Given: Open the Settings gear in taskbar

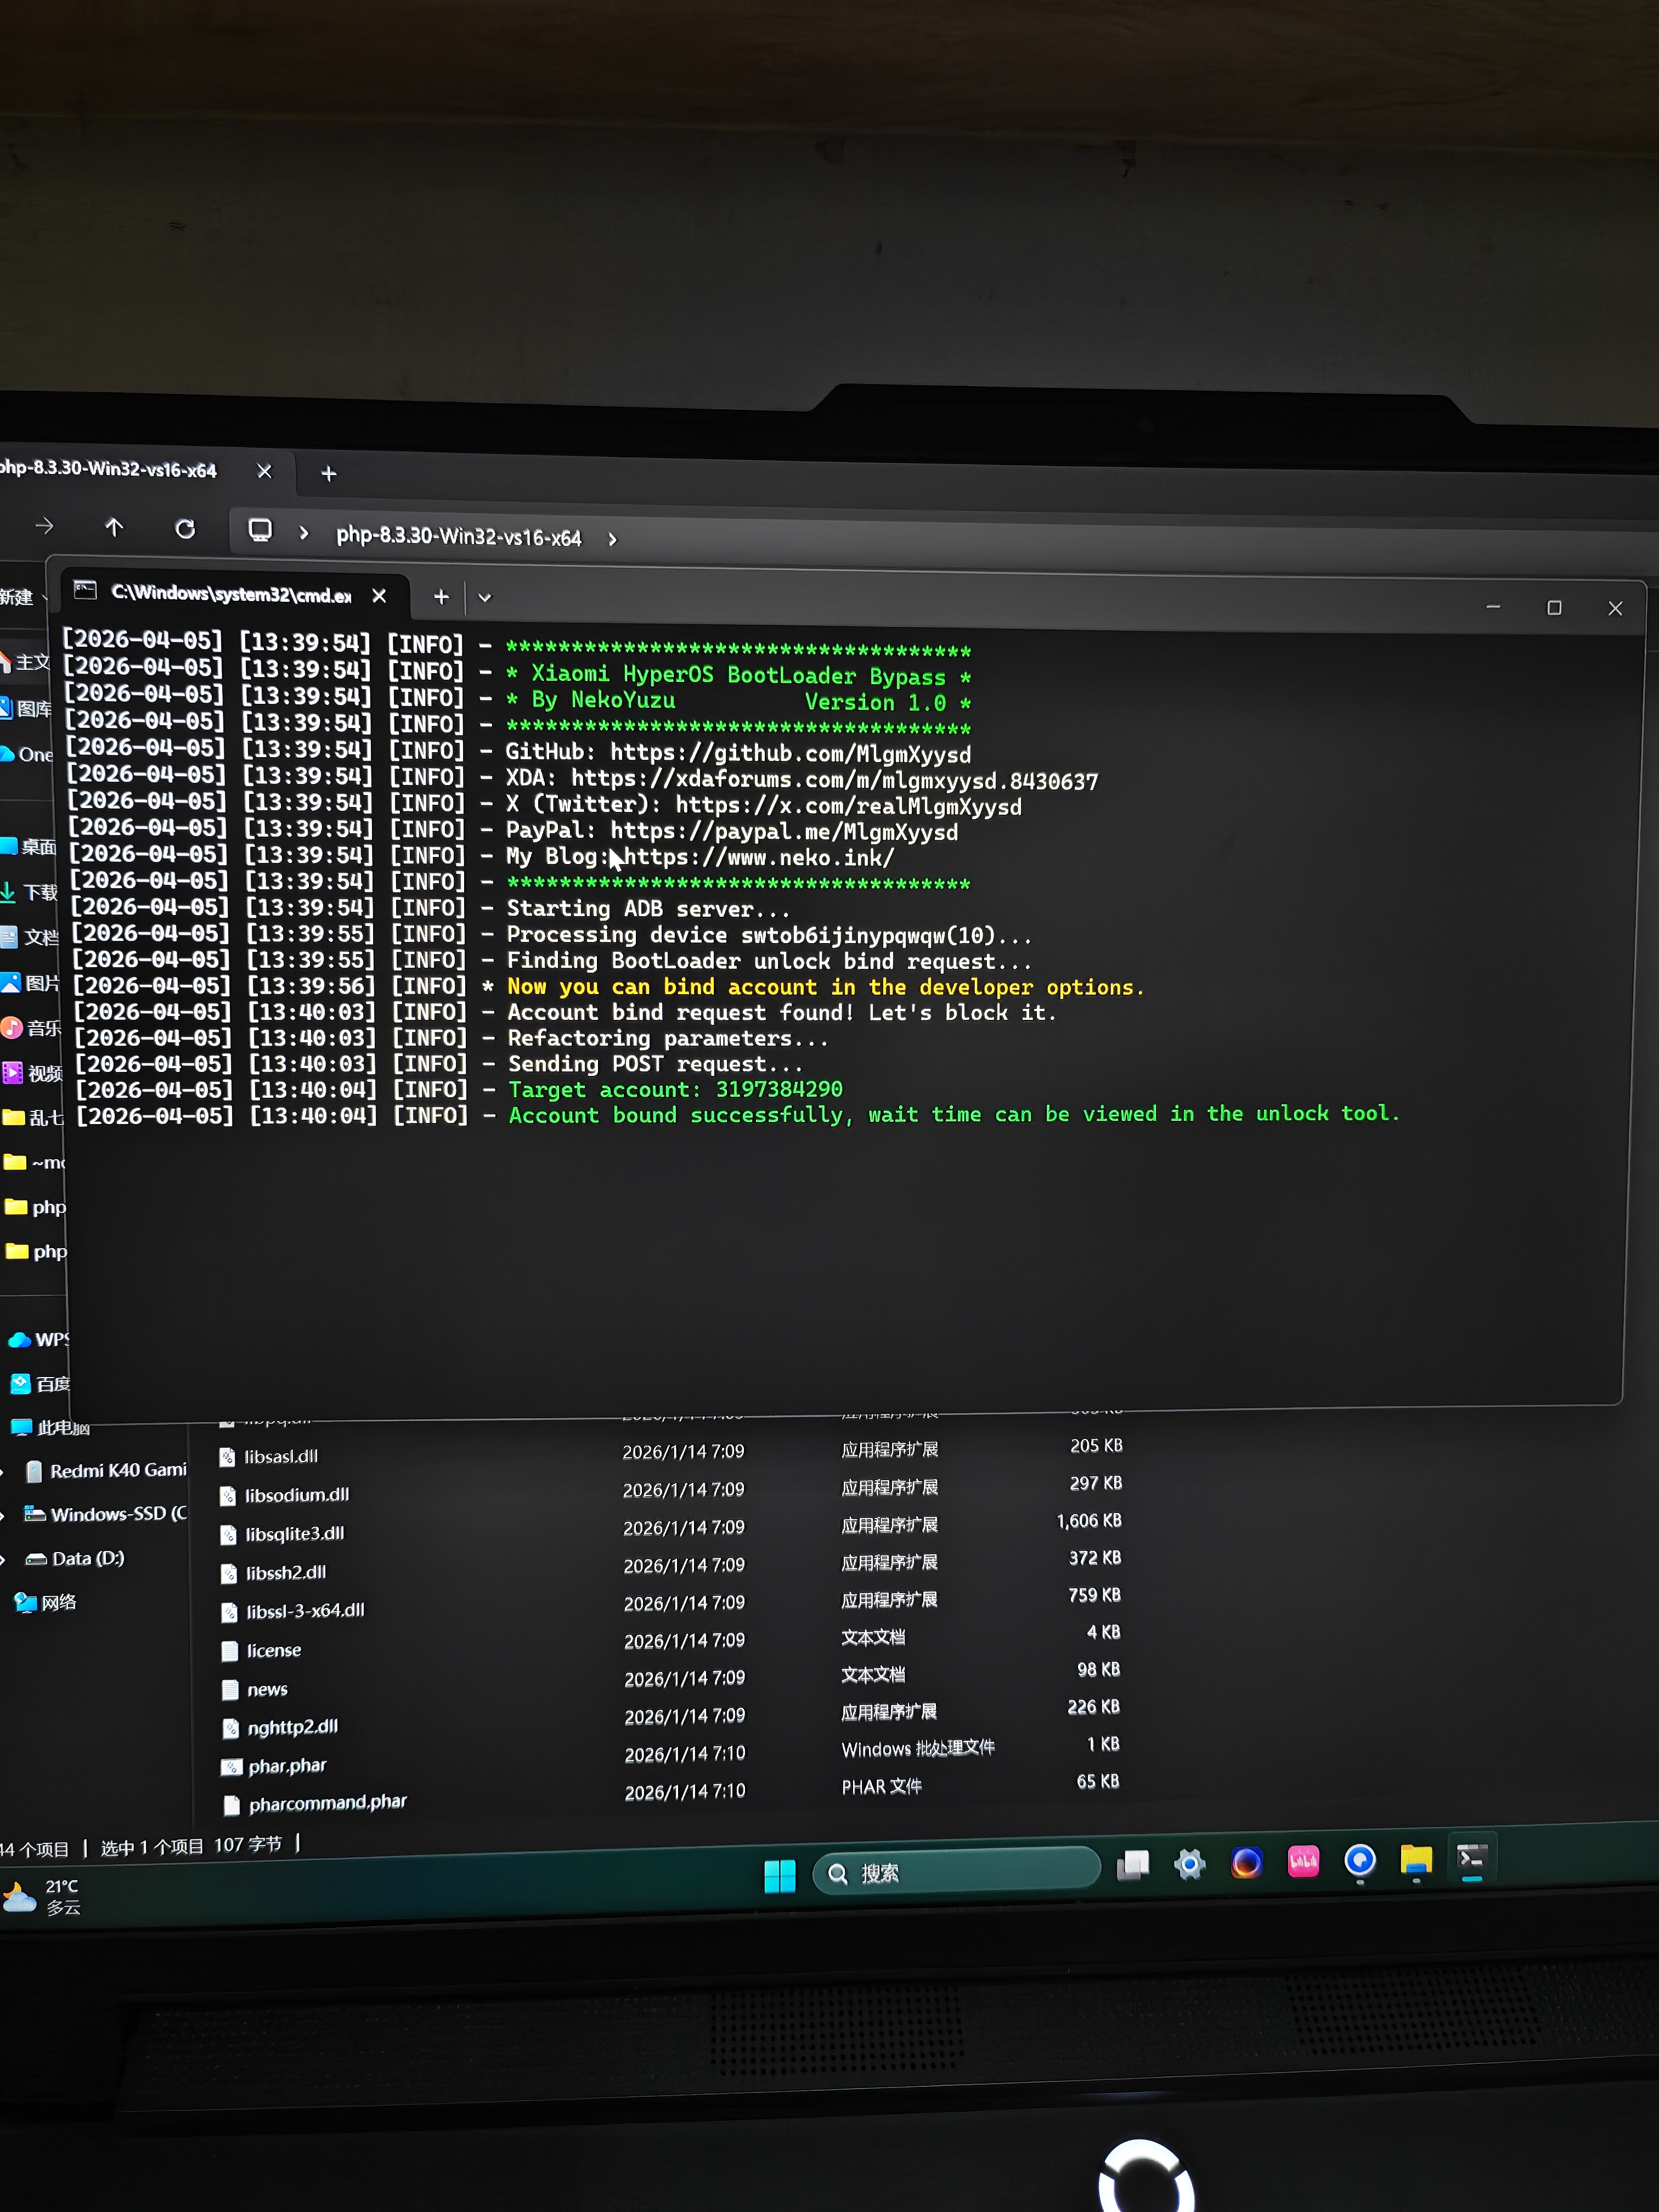Looking at the screenshot, I should (x=1189, y=1864).
